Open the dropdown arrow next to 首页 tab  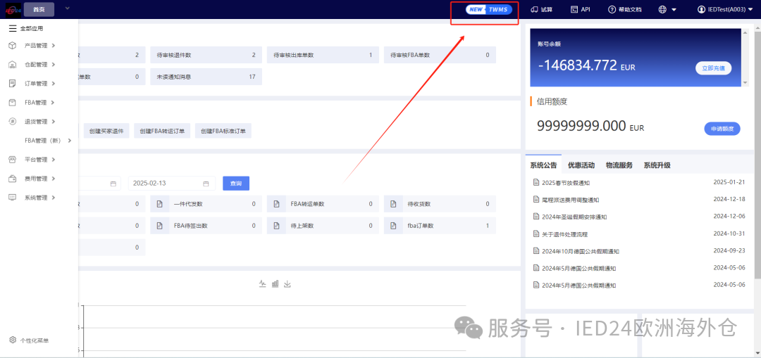click(x=67, y=8)
